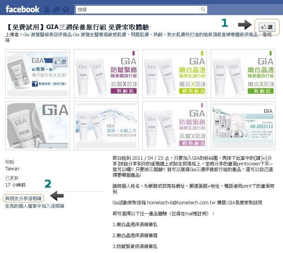Click the option 1.嫩白晶透保濕精華乳
The width and height of the screenshot is (283, 253).
coord(135,225)
